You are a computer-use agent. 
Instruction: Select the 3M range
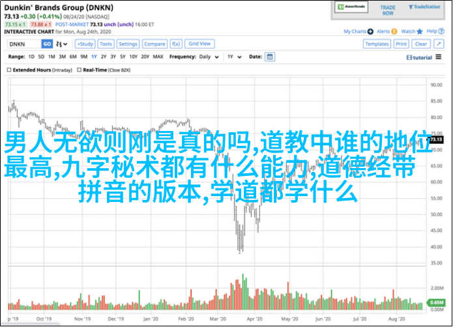tap(63, 57)
